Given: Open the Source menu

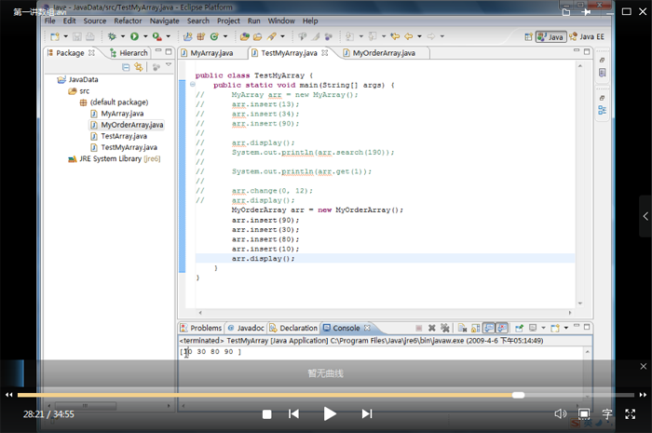Looking at the screenshot, I should click(x=95, y=20).
